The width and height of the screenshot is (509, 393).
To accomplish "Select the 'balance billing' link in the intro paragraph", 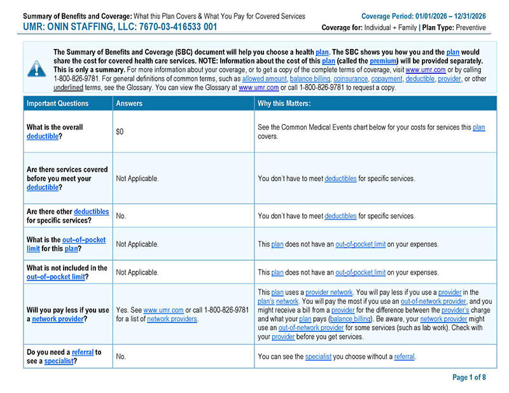I will coord(309,79).
